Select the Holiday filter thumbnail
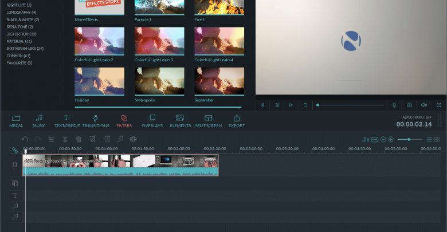This screenshot has width=447, height=232. [x=100, y=81]
